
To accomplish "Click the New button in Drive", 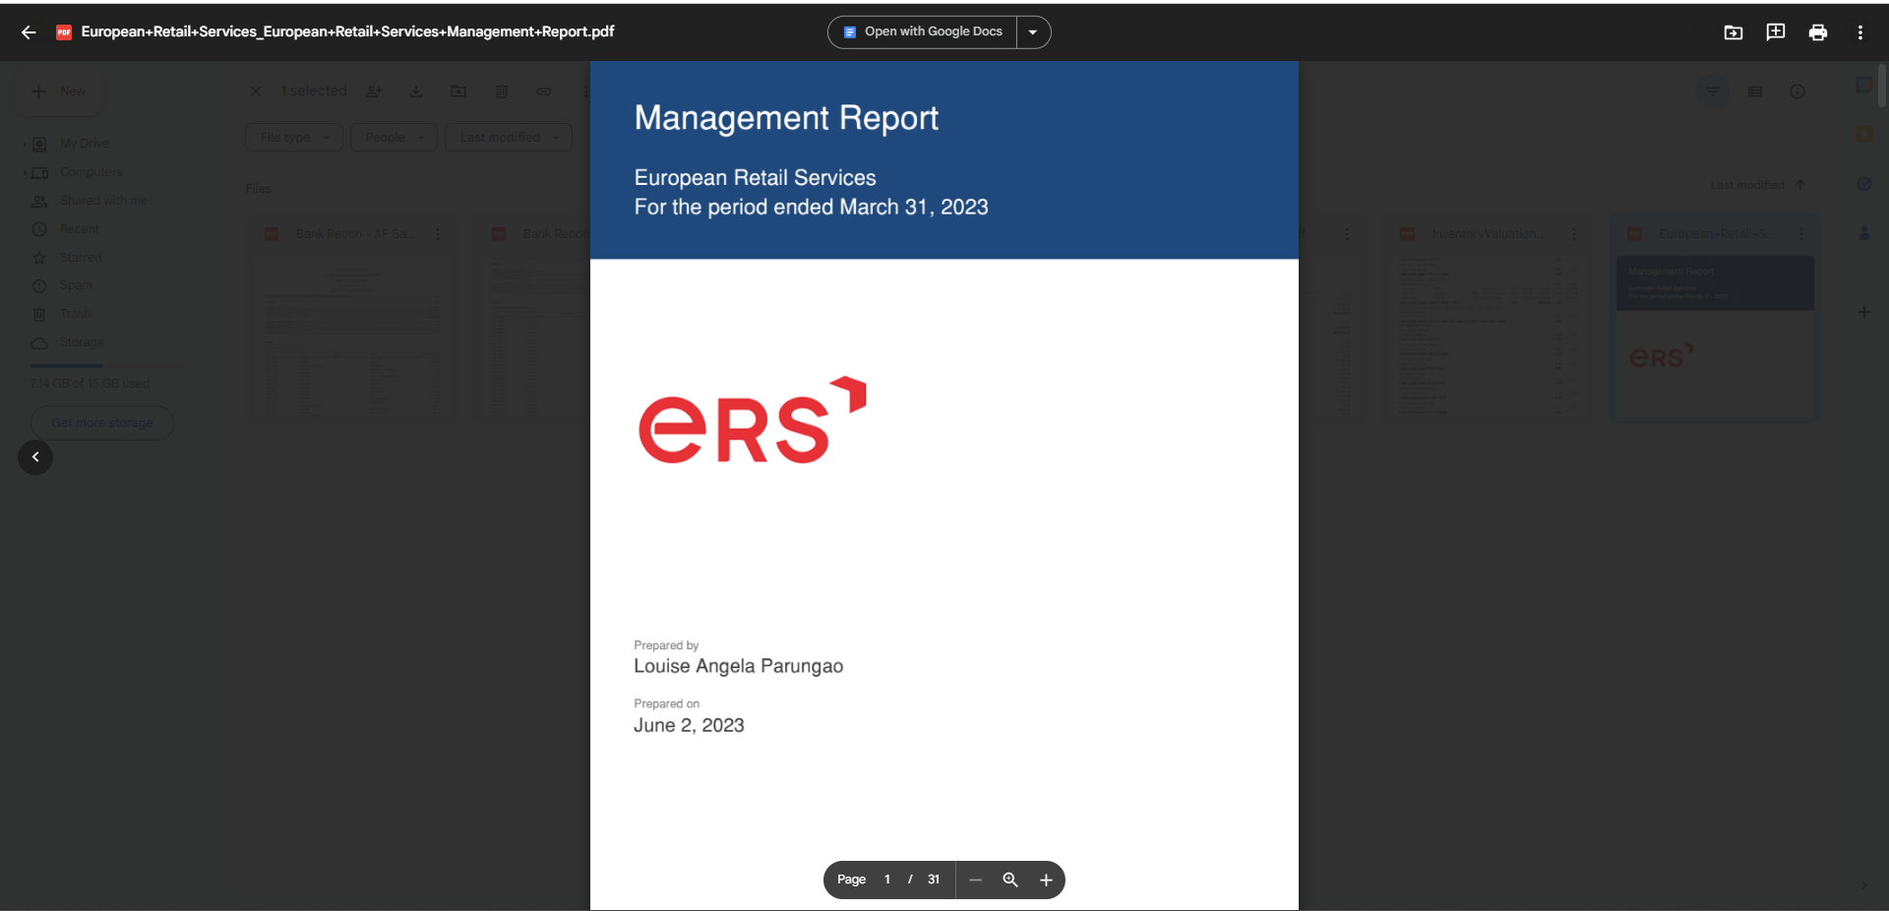I will point(59,91).
